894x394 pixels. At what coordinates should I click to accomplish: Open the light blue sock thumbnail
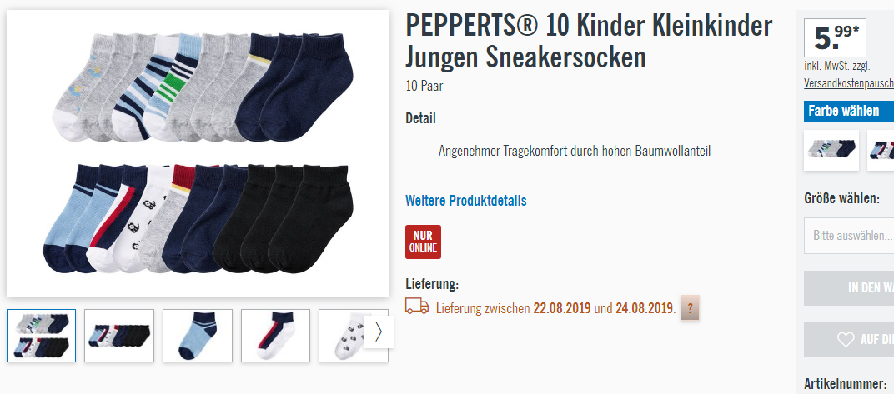[x=198, y=336]
